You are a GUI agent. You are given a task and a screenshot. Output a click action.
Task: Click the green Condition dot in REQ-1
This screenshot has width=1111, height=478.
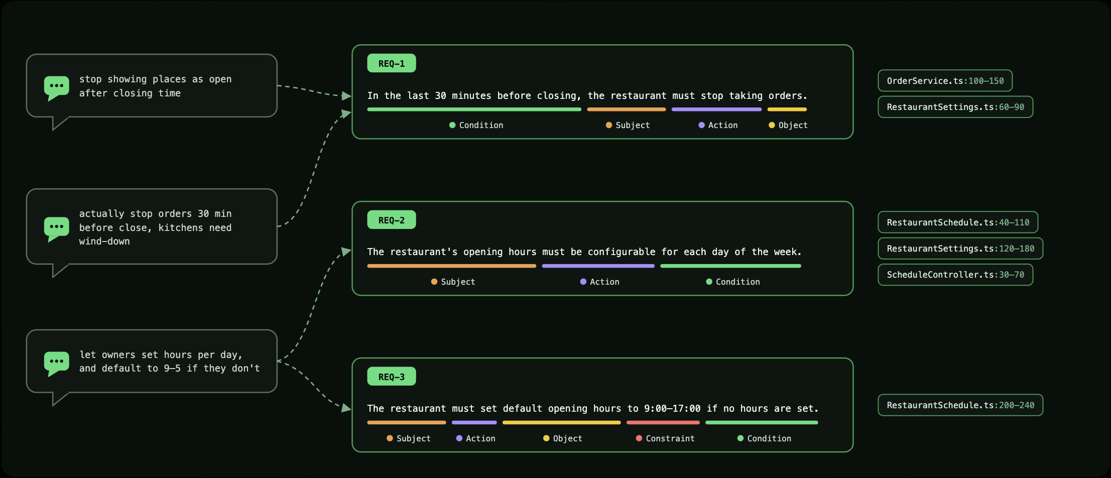coord(452,125)
